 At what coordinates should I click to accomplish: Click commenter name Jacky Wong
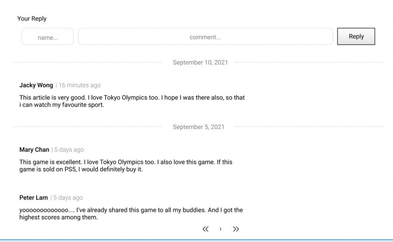(36, 85)
